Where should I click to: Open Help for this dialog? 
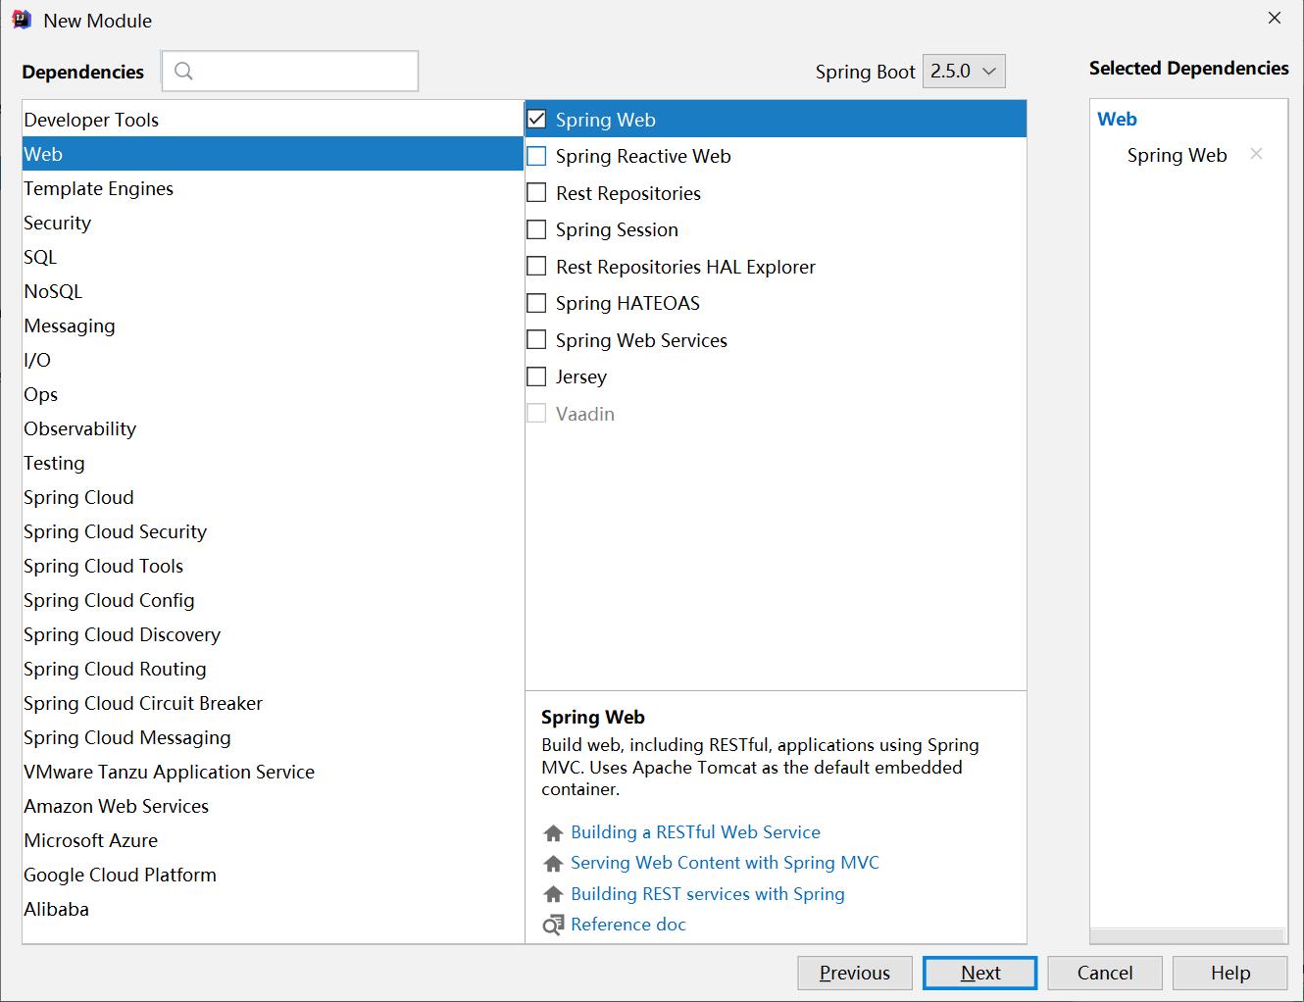coord(1229,973)
